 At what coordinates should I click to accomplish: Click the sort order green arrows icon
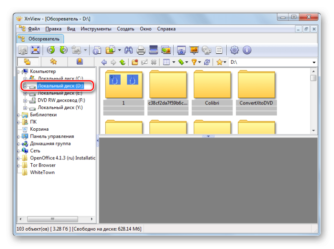(181, 62)
